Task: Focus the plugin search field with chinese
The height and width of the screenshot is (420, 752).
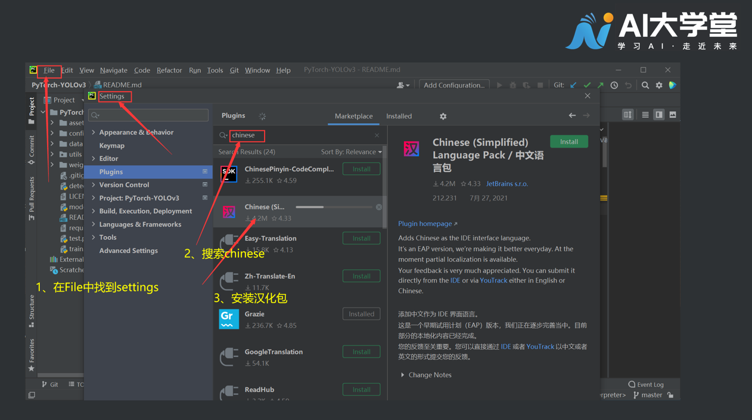Action: 300,136
